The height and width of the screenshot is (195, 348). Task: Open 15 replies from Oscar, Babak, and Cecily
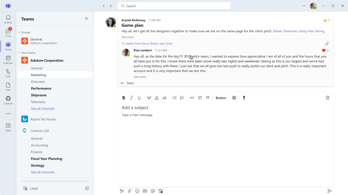(x=147, y=44)
